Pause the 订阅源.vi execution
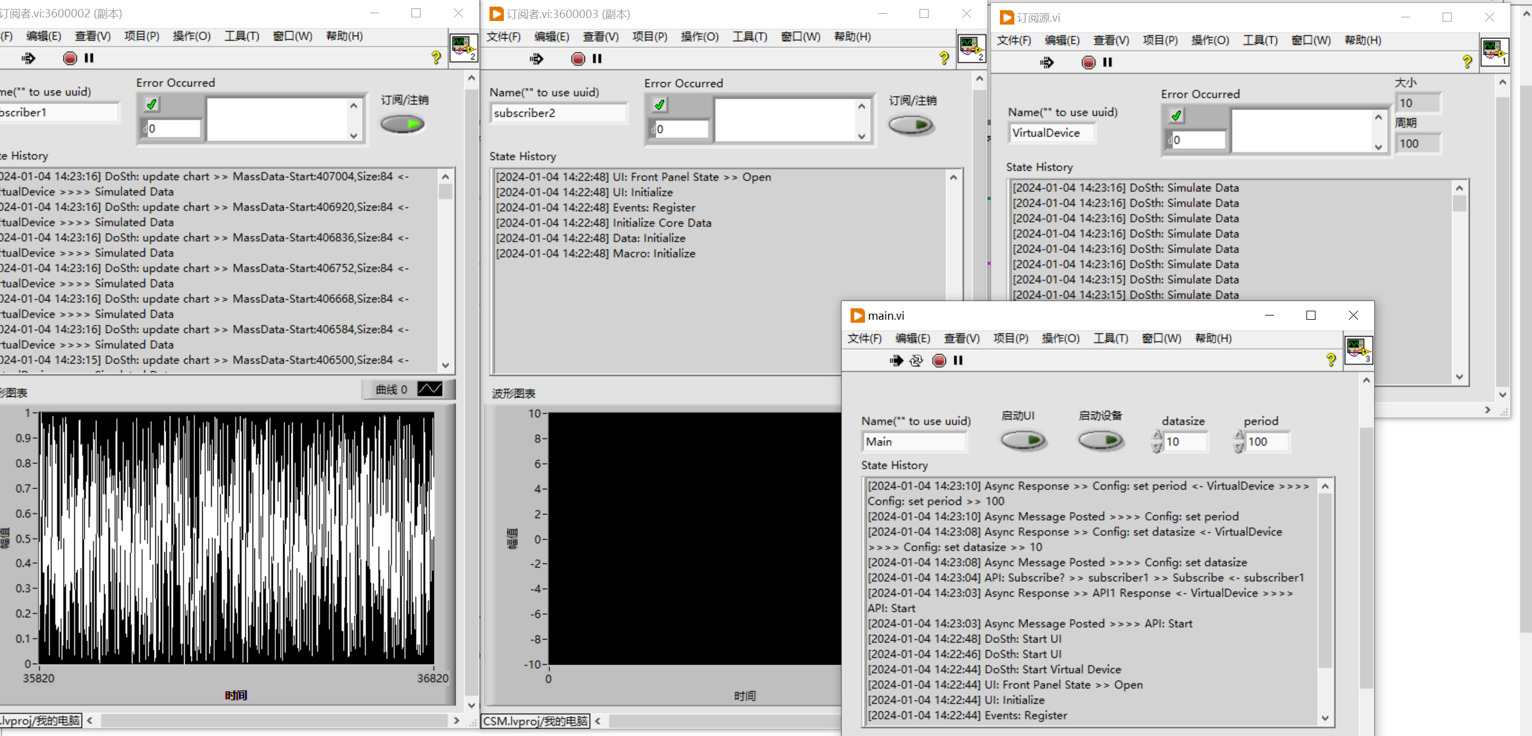The image size is (1532, 736). [1107, 62]
